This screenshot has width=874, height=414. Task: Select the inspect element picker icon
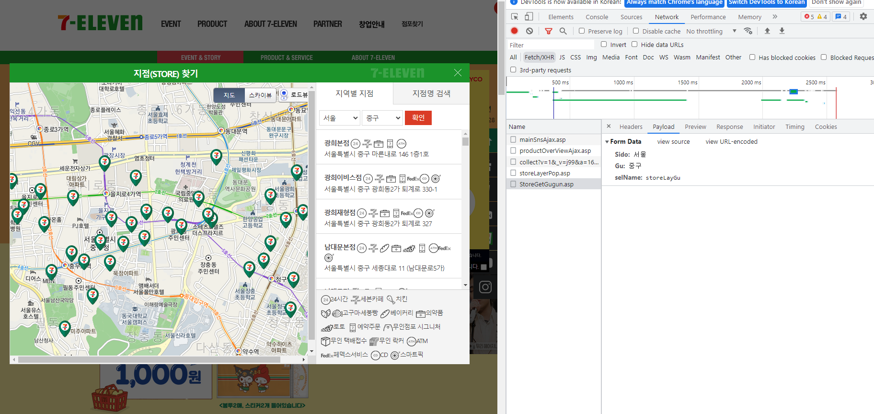pyautogui.click(x=515, y=17)
